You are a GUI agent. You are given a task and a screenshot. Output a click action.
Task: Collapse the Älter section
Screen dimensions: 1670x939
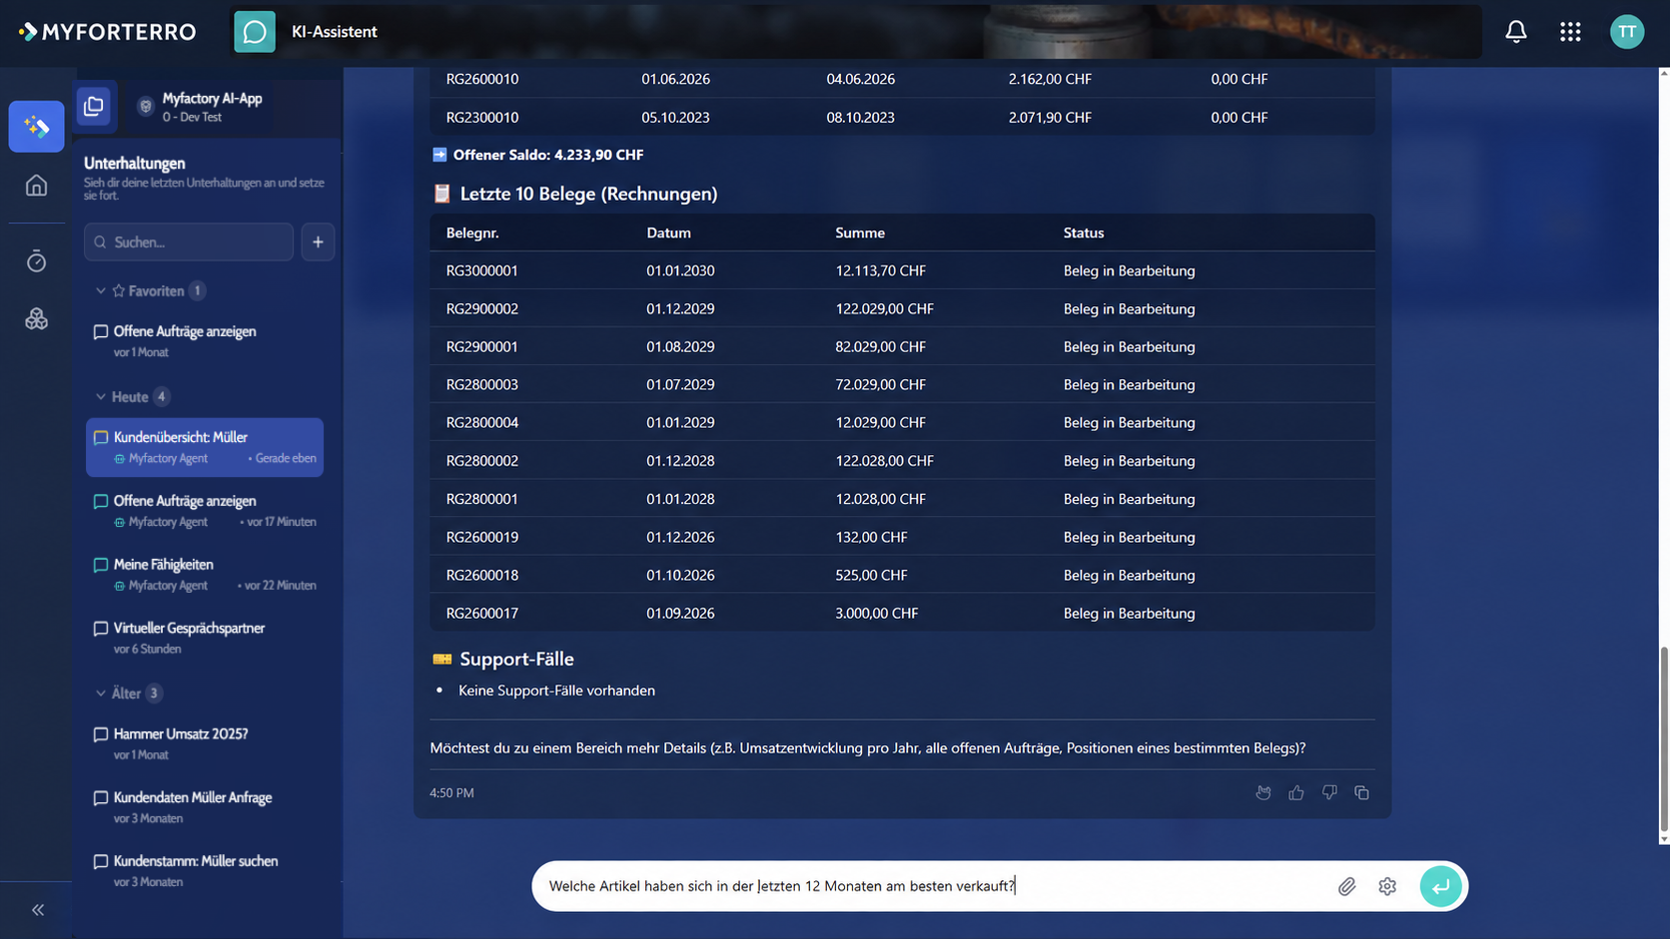101,694
